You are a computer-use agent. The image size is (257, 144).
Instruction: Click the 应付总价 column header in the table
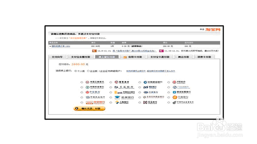(x=189, y=43)
